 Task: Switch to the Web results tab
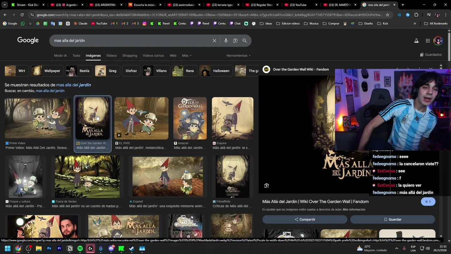[173, 55]
